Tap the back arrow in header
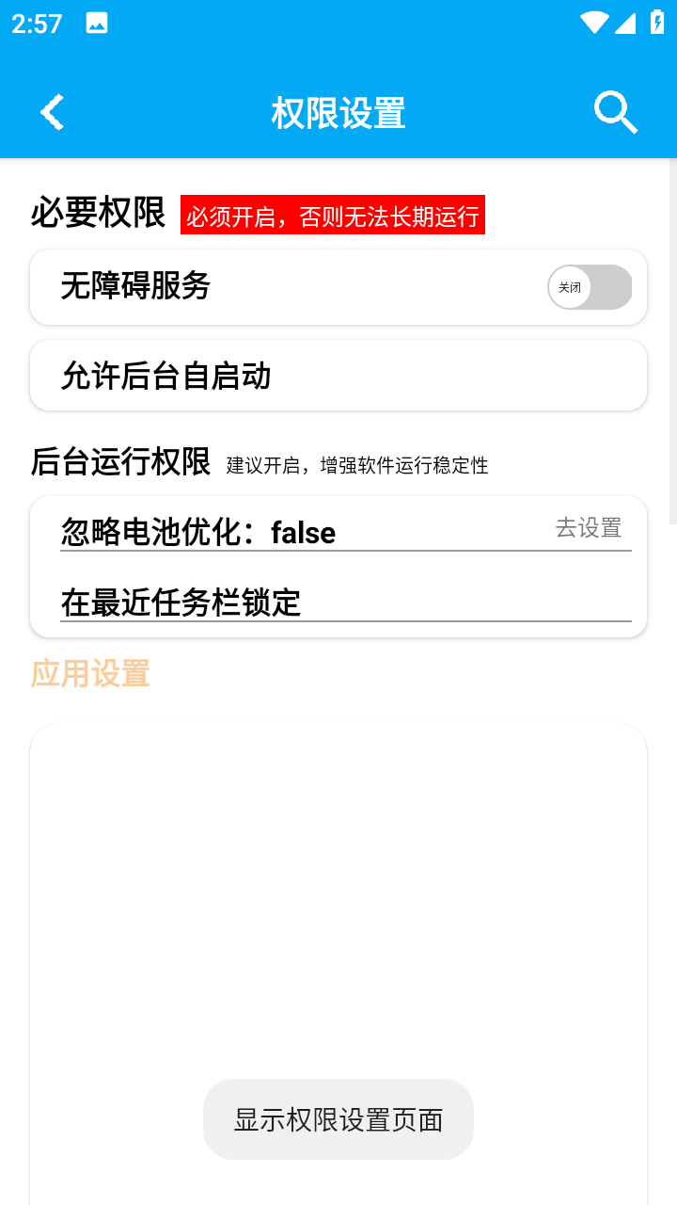The image size is (677, 1205). click(x=52, y=112)
